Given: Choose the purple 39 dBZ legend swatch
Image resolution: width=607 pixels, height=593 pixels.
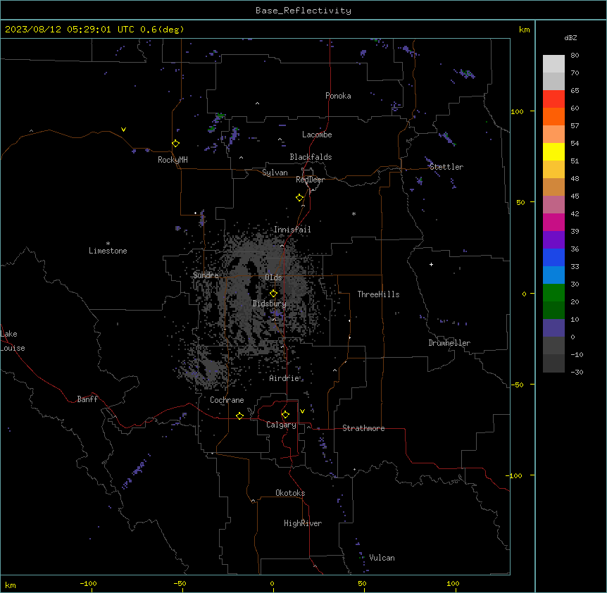Looking at the screenshot, I should 553,240.
